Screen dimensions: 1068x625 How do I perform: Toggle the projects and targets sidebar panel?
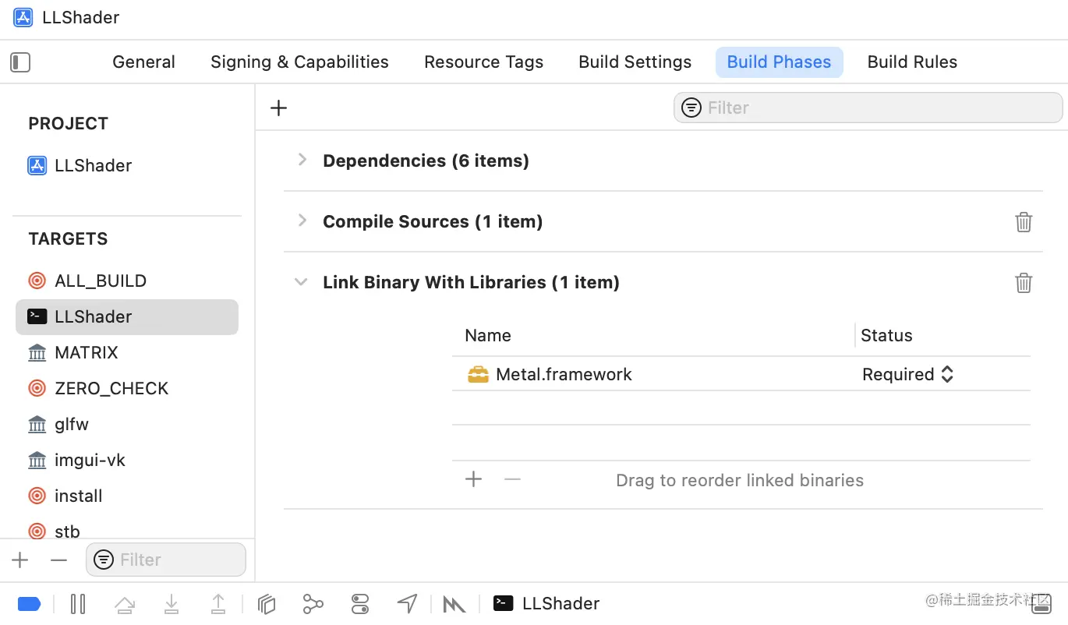[x=20, y=62]
